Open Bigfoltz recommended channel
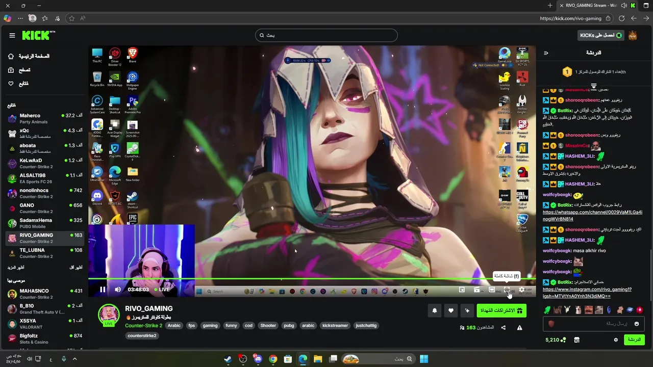 (x=45, y=339)
